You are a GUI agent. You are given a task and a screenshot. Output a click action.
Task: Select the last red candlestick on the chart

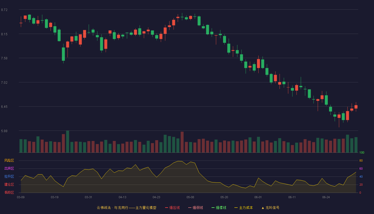click(x=356, y=107)
